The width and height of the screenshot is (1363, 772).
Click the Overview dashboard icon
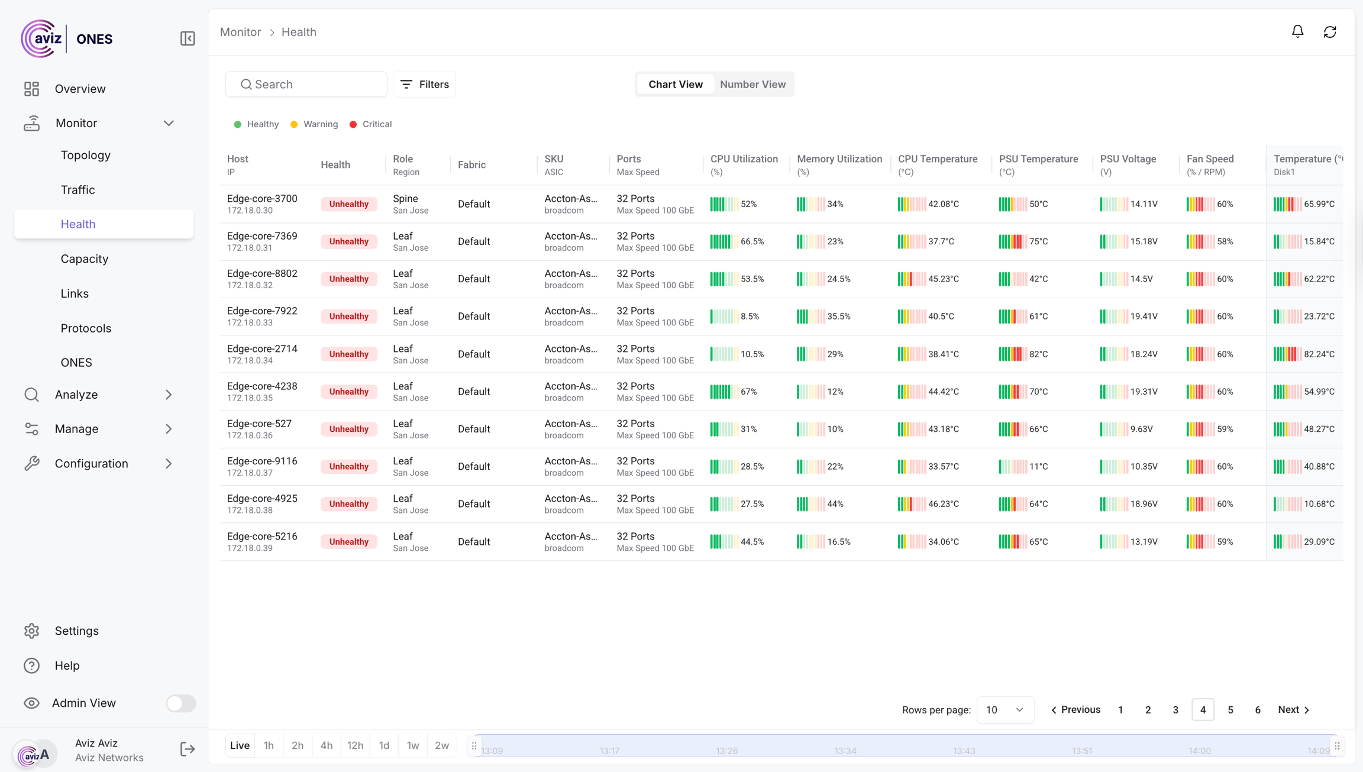pyautogui.click(x=32, y=89)
